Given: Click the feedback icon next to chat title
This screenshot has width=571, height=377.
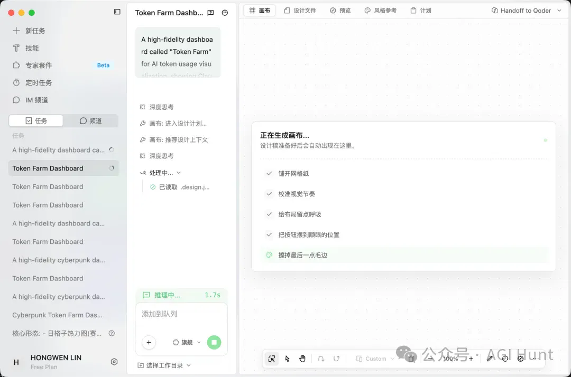Looking at the screenshot, I should [x=210, y=13].
